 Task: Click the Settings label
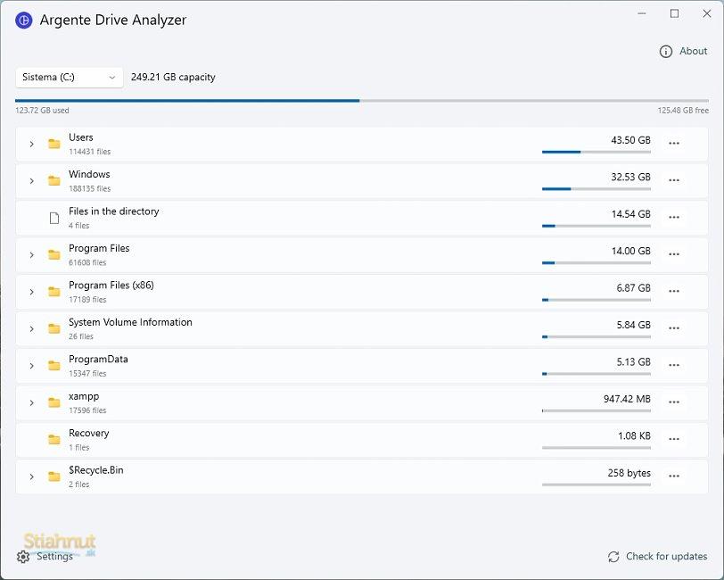click(54, 557)
